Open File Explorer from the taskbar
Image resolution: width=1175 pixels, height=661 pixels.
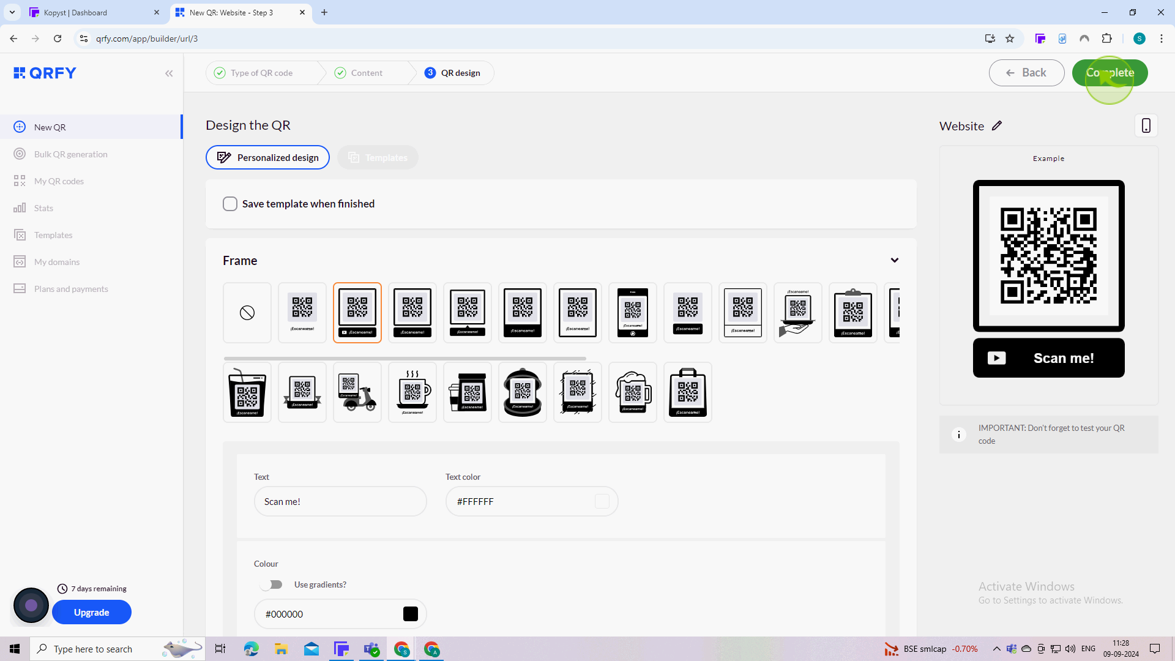point(281,649)
